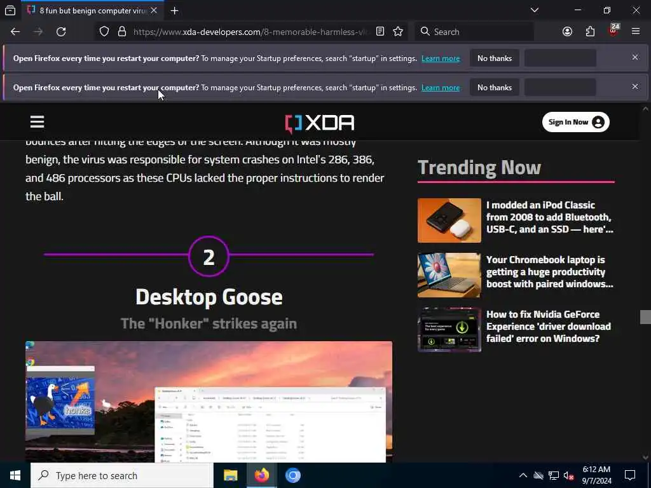
Task: Open the Chromebook laptop article thumbnail
Action: pos(449,275)
